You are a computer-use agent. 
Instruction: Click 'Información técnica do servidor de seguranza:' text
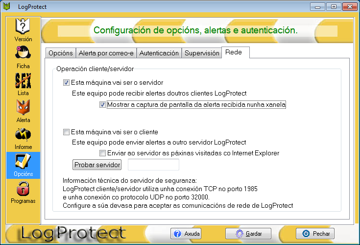tap(130, 180)
